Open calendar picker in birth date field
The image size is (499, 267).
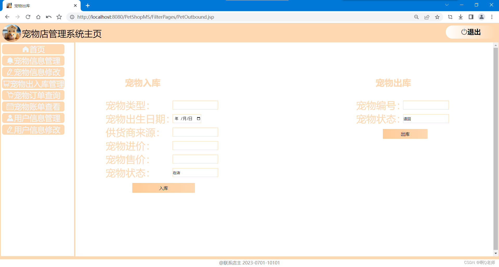pyautogui.click(x=199, y=119)
